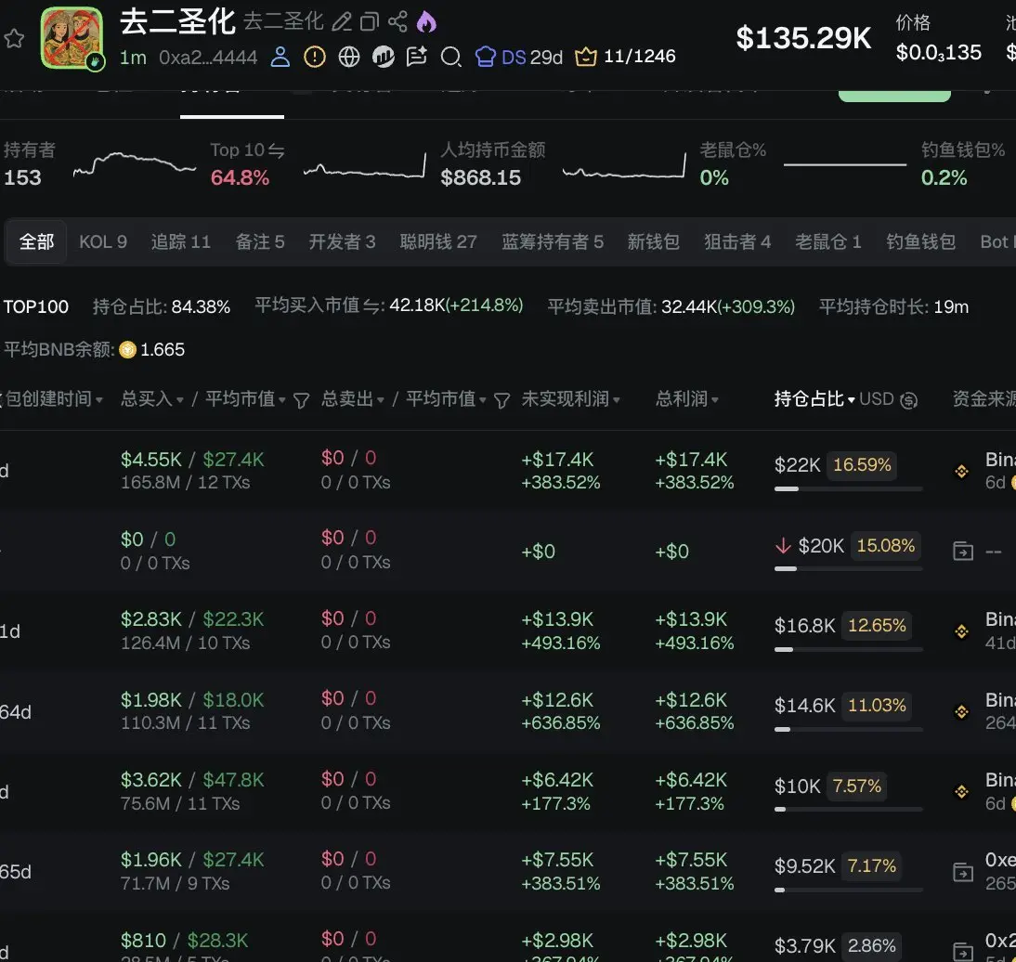Click transfer-in icon in 7.17% row
This screenshot has height=962, width=1016.
point(963,872)
